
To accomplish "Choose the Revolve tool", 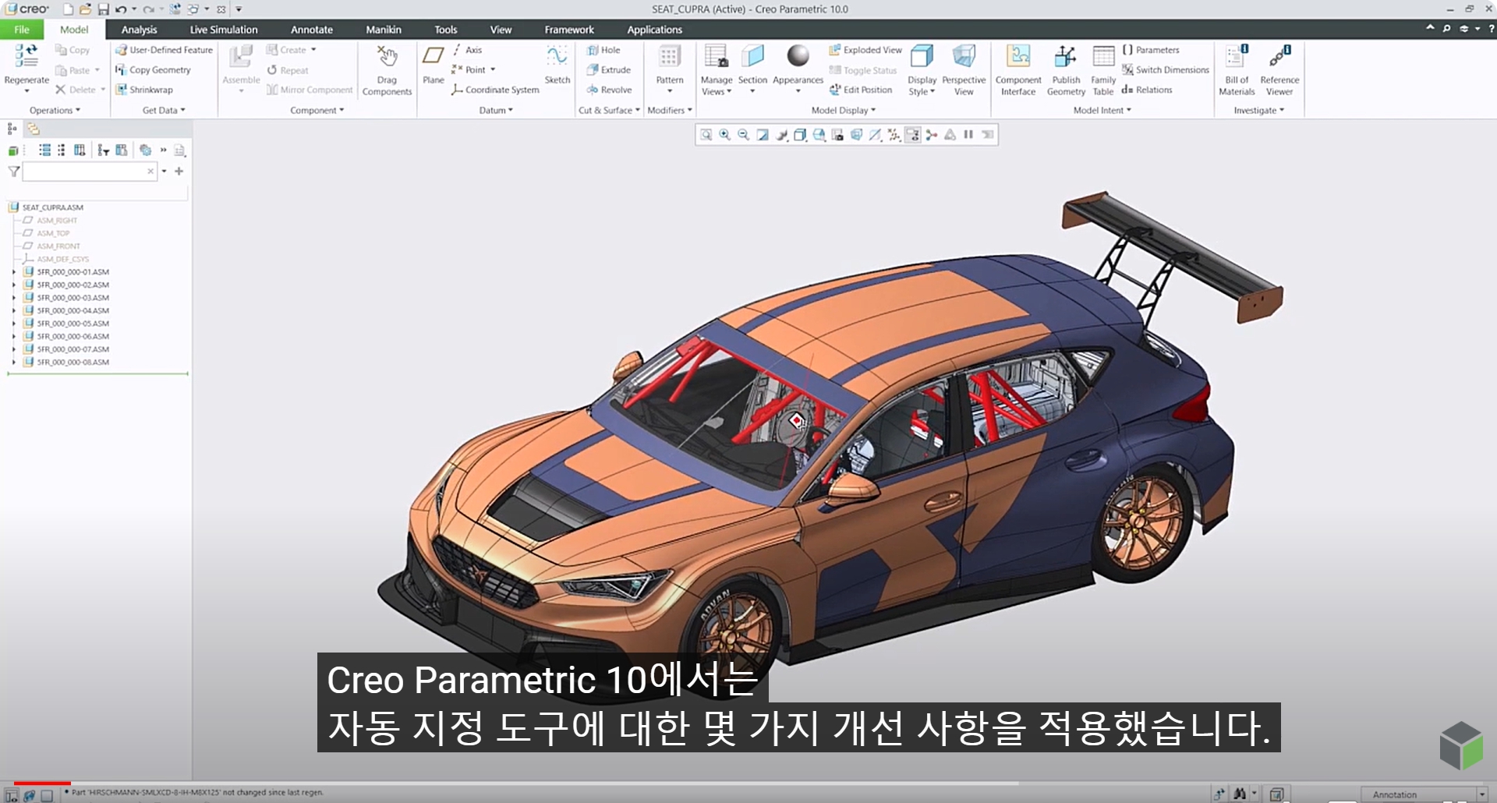I will click(609, 90).
